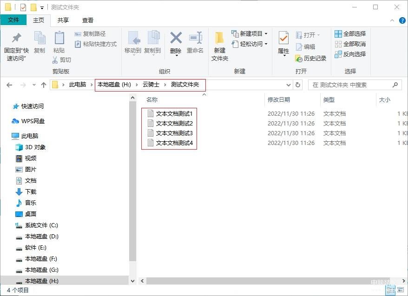Click the search box for 测试文件夹

pos(355,85)
